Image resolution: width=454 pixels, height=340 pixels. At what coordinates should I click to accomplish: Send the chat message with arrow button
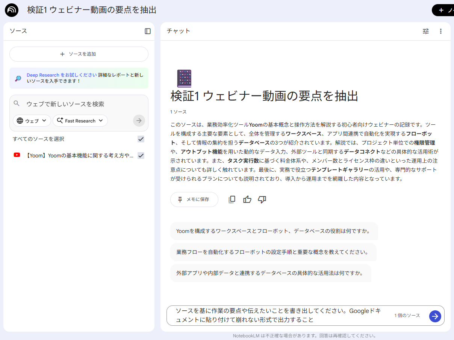(435, 316)
